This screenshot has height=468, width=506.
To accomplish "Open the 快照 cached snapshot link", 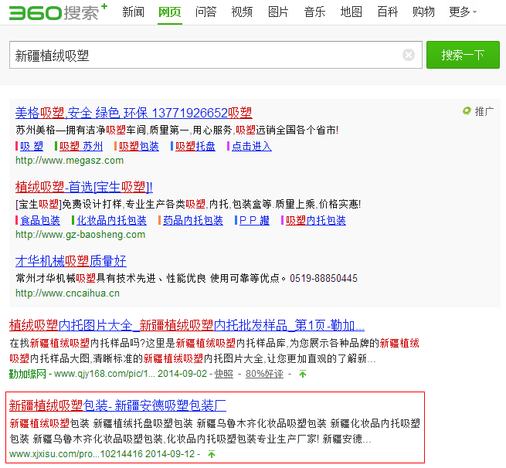I will point(223,374).
